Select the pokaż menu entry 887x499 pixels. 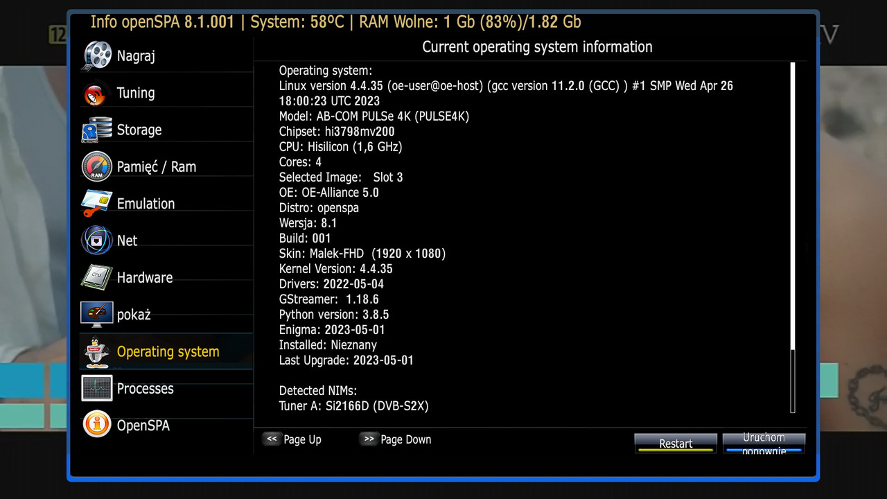coord(166,315)
